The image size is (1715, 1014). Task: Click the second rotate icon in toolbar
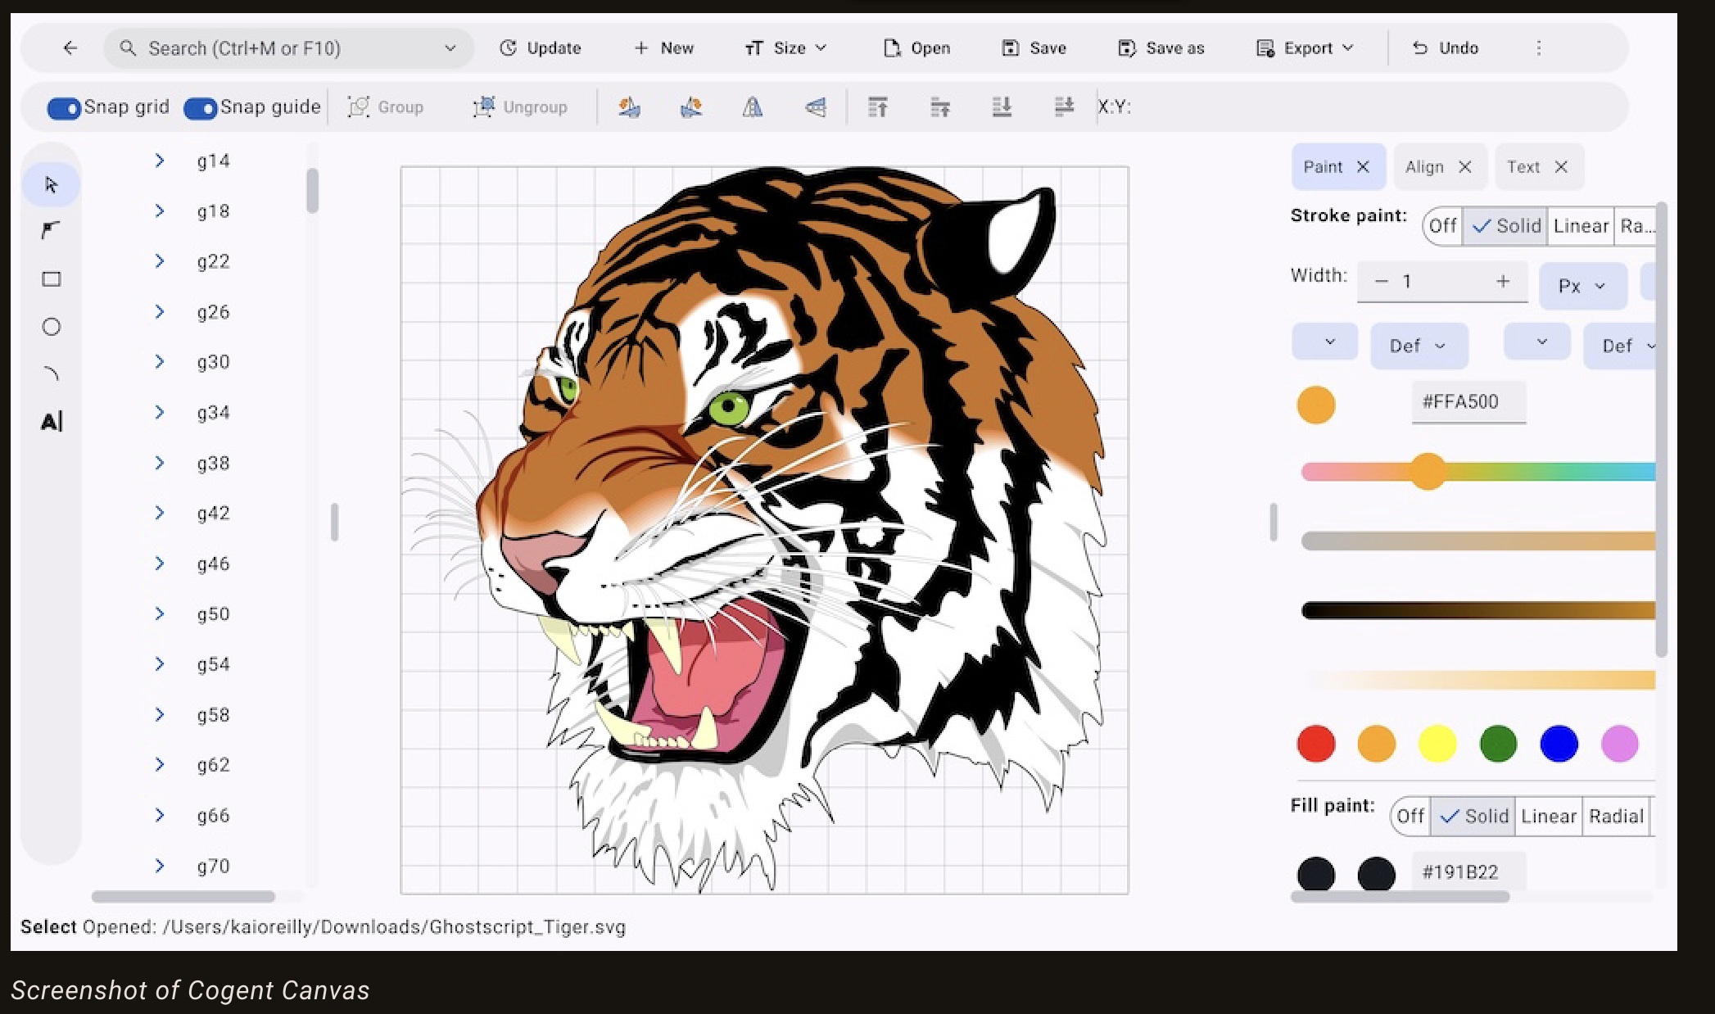[691, 107]
